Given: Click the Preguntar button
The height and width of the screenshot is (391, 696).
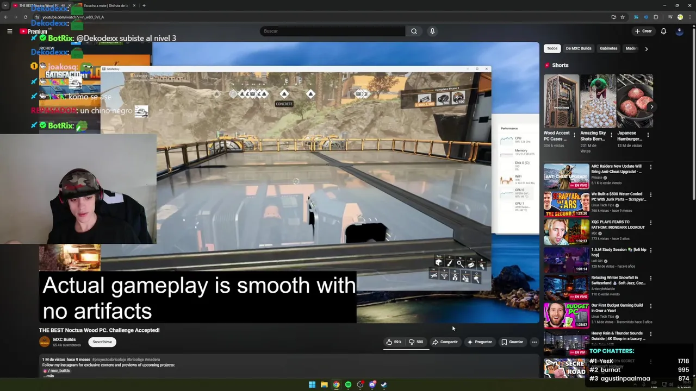Looking at the screenshot, I should pos(479,342).
